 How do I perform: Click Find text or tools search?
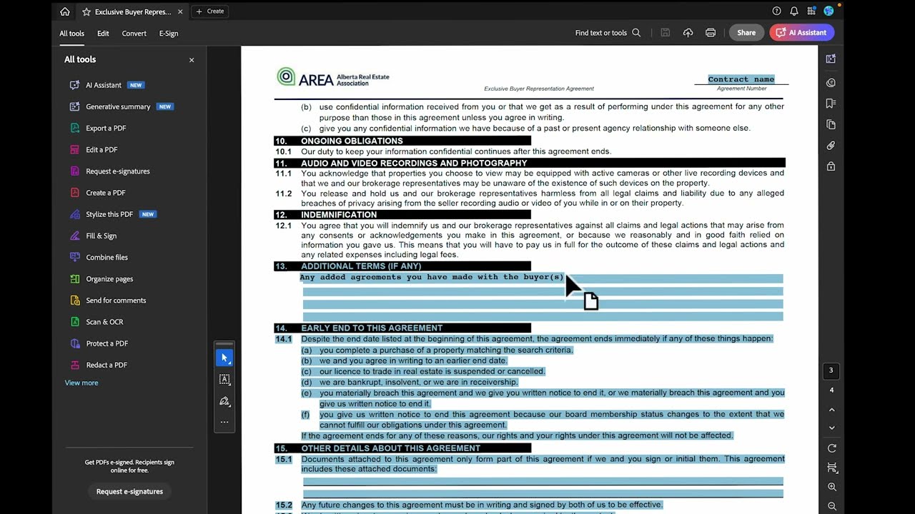[608, 33]
